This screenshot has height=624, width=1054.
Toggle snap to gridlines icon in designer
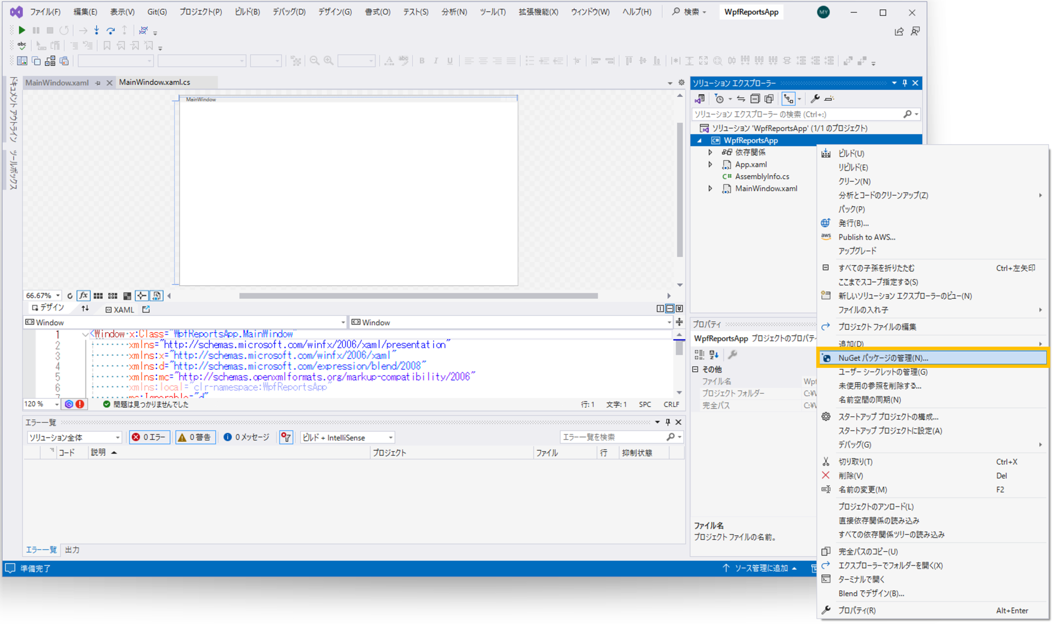pos(113,296)
